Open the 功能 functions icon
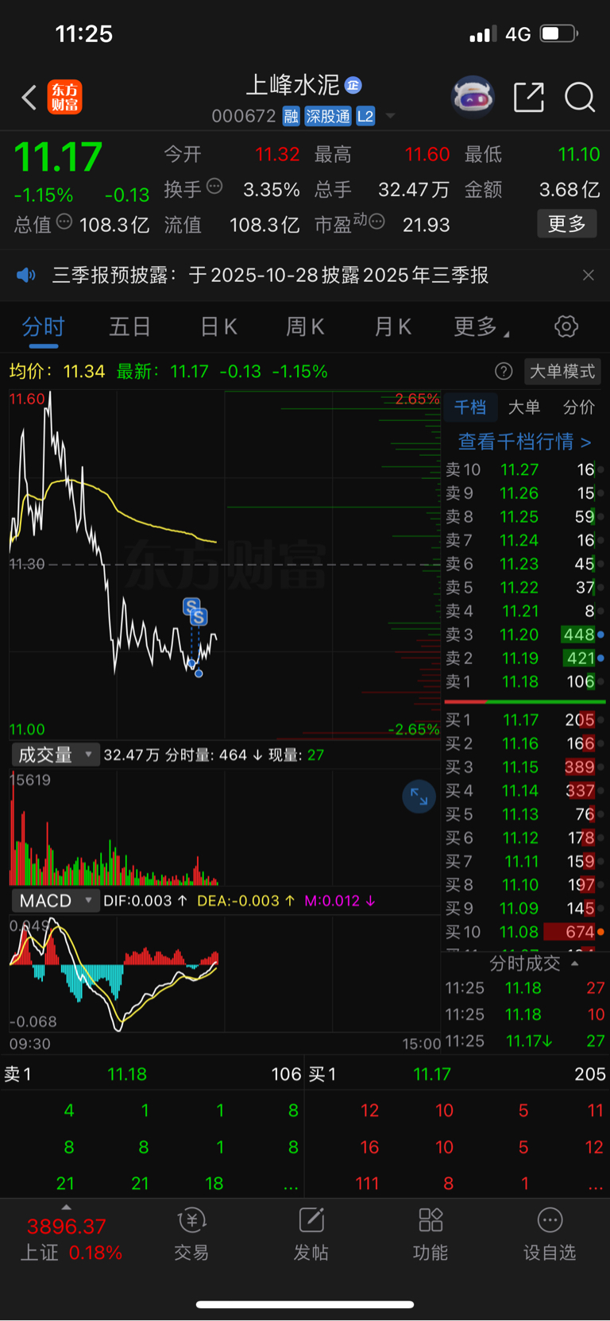 [430, 1234]
